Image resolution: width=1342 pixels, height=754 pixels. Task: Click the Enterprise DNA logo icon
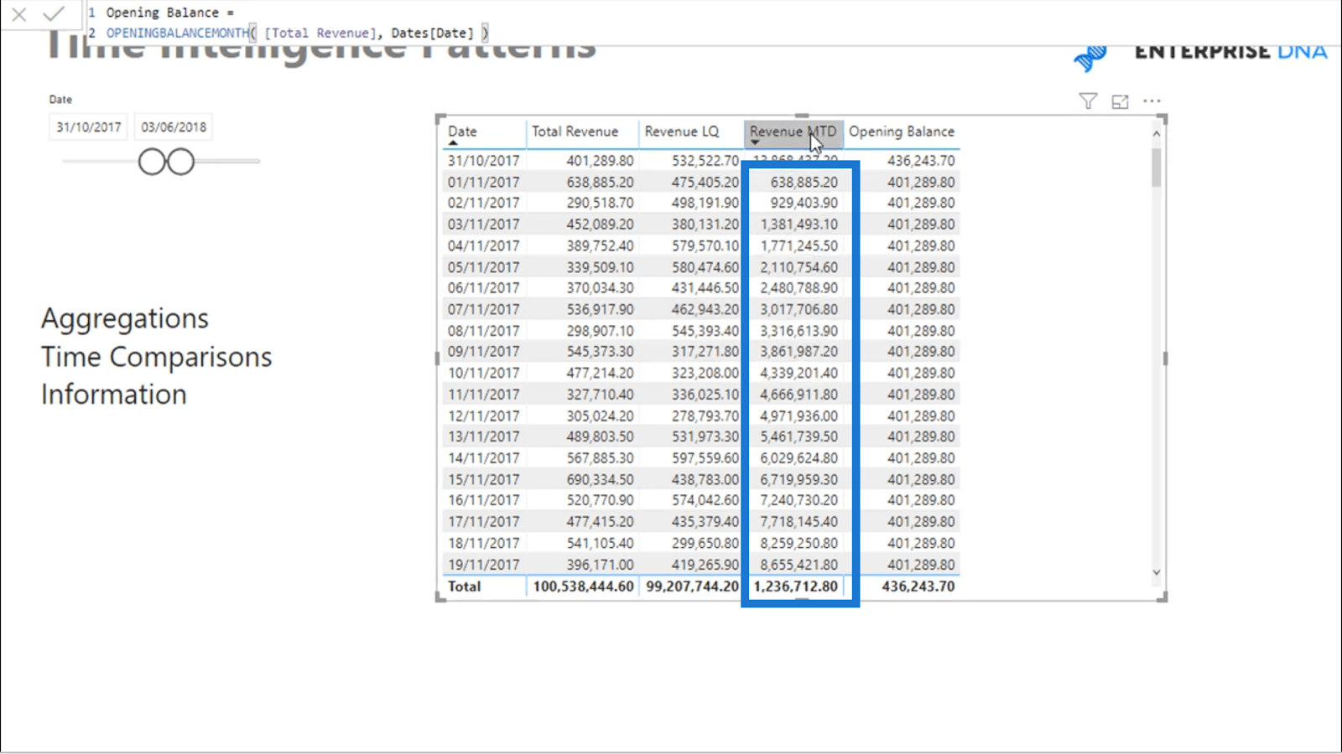[x=1090, y=57]
